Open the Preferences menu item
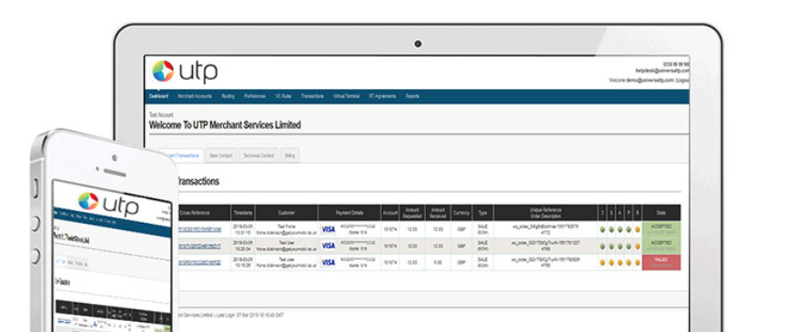 tap(255, 96)
